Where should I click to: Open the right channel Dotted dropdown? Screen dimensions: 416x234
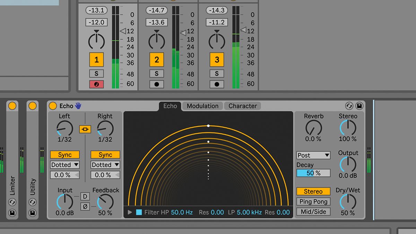click(x=105, y=165)
